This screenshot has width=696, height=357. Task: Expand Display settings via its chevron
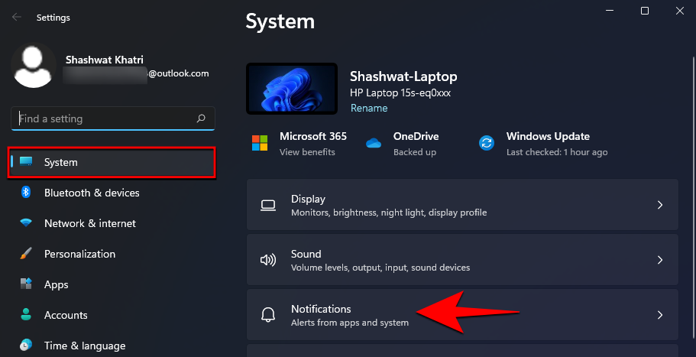click(660, 205)
